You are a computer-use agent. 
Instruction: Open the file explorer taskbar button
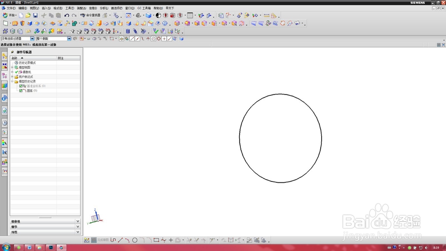pyautogui.click(x=40, y=247)
